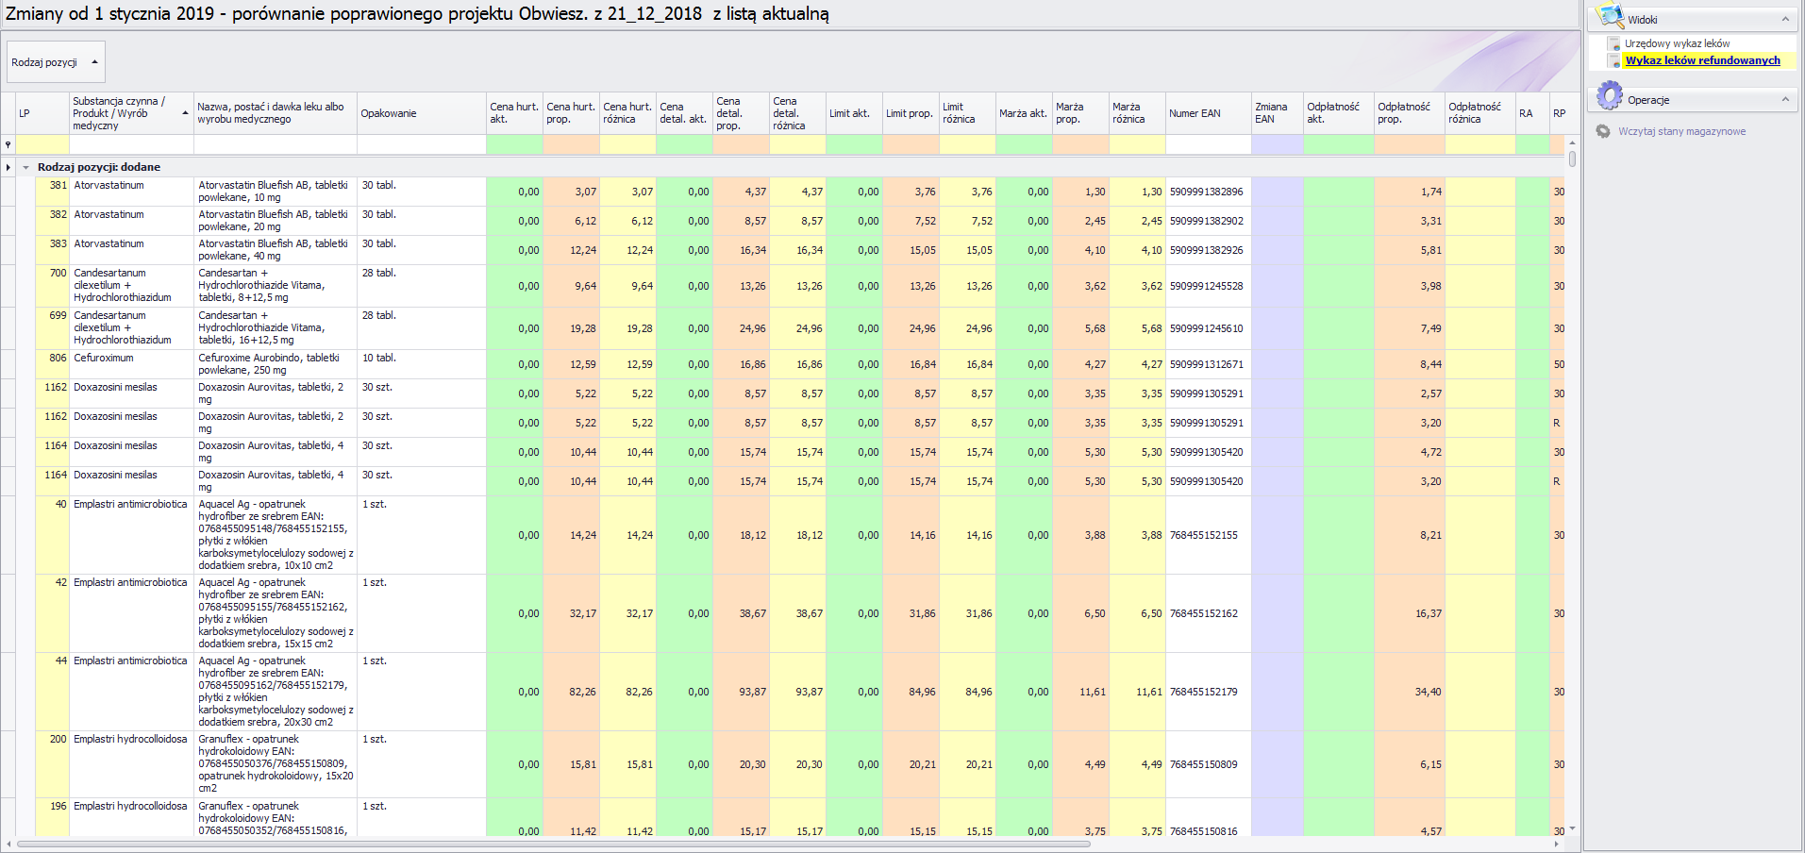Click the icon beside Urzędowy wykaz leków
The image size is (1805, 853).
1614,44
